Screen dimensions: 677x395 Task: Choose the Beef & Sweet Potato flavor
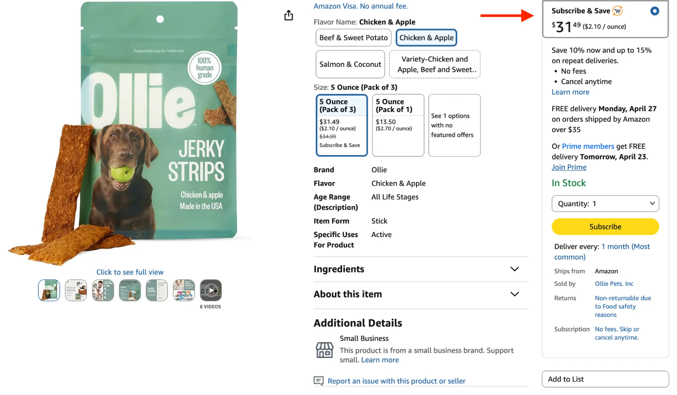tap(353, 38)
